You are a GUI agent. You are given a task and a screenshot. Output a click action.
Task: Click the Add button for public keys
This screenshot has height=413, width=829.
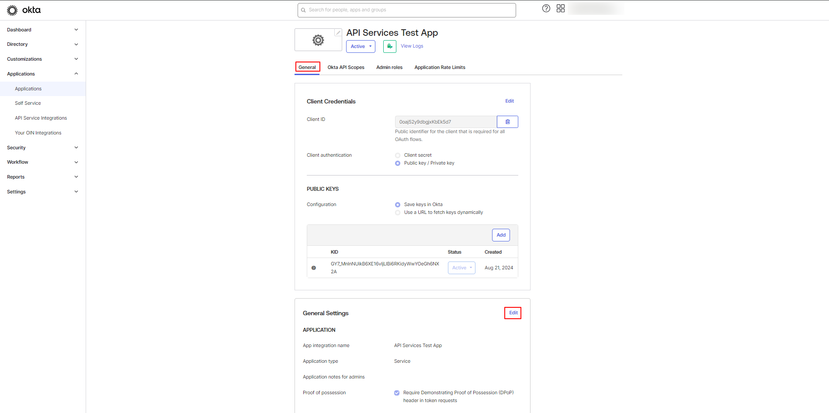[x=501, y=235]
